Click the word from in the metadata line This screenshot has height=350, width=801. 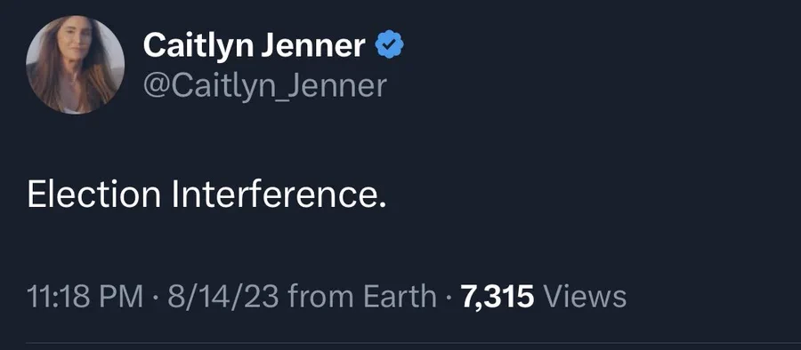(x=320, y=297)
